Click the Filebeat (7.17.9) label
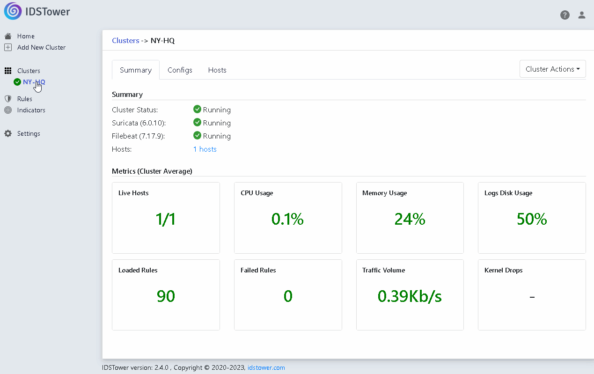The width and height of the screenshot is (594, 374). (139, 136)
